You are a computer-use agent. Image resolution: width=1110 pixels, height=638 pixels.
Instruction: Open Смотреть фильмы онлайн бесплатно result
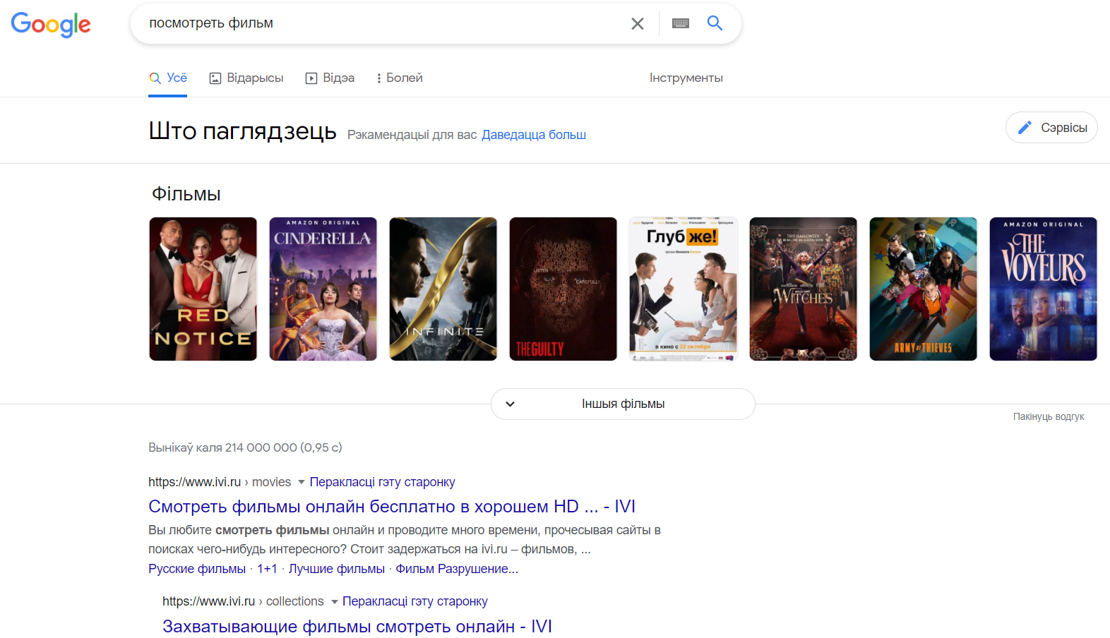tap(392, 507)
